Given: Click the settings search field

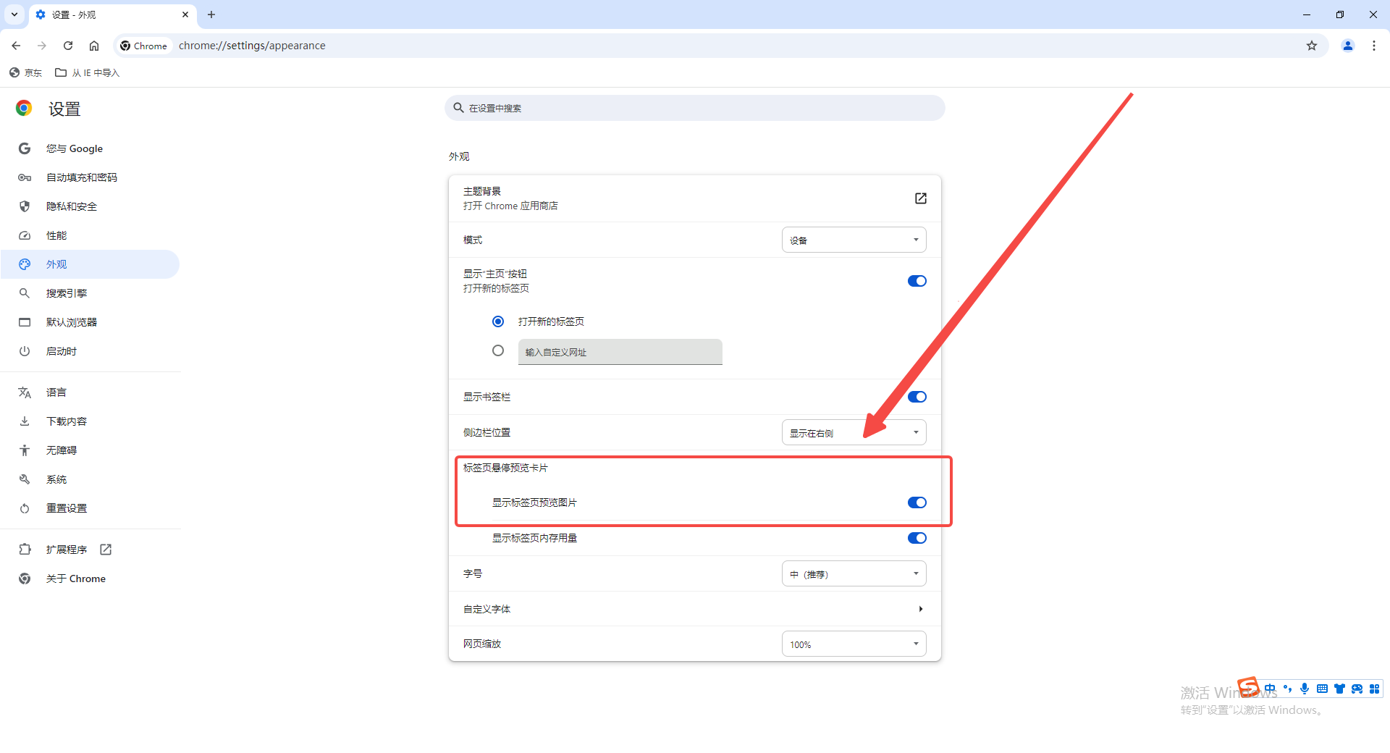Looking at the screenshot, I should [695, 108].
